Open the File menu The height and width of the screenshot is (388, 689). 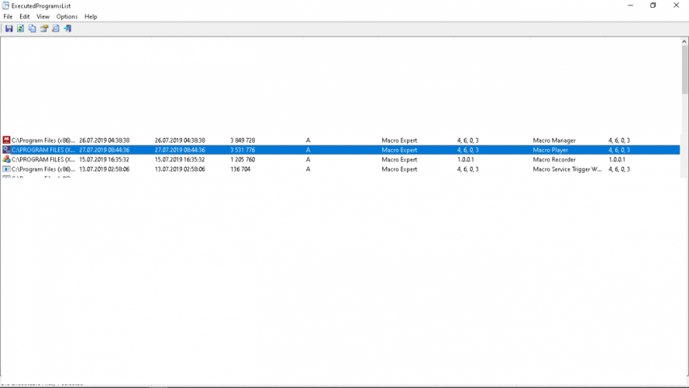(x=8, y=17)
